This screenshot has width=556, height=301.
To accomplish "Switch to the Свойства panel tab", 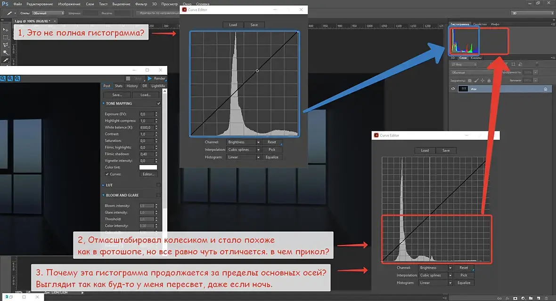I will pyautogui.click(x=480, y=24).
